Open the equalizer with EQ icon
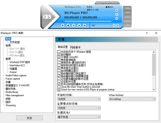The width and height of the screenshot is (161, 123). tap(117, 18)
